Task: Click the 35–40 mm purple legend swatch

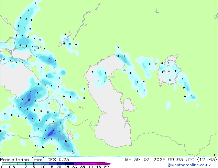Action: pyautogui.click(x=85, y=164)
